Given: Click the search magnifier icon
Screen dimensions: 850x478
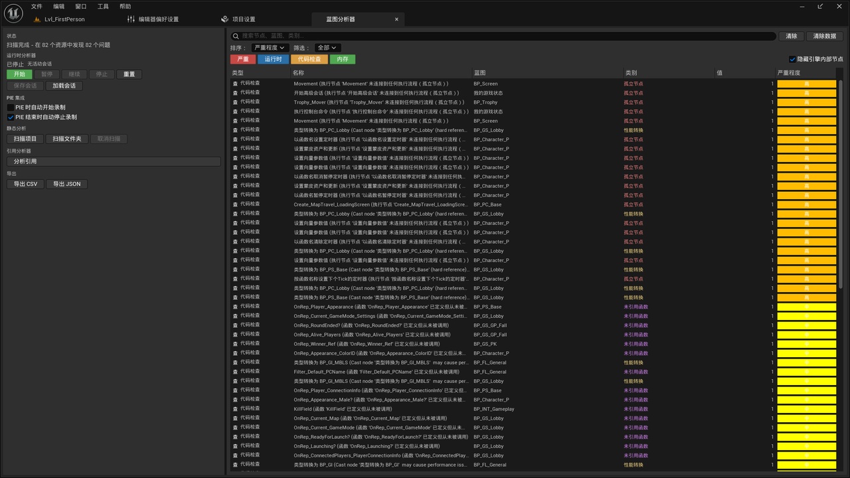Looking at the screenshot, I should (236, 36).
